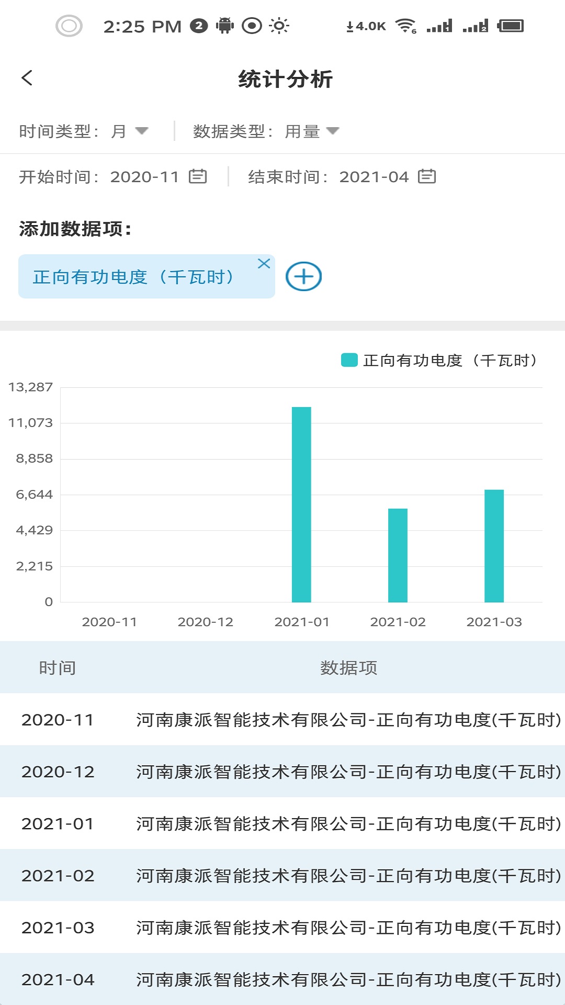Tap the 2021-03 chart bar
Viewport: 565px width, 1005px height.
494,545
